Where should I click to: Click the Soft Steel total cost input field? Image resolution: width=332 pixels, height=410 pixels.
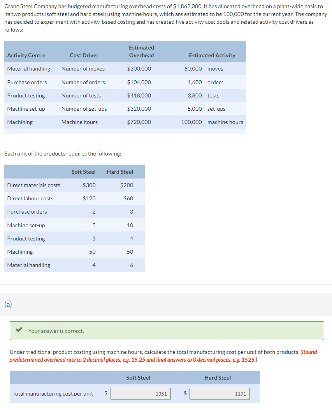[x=141, y=394]
